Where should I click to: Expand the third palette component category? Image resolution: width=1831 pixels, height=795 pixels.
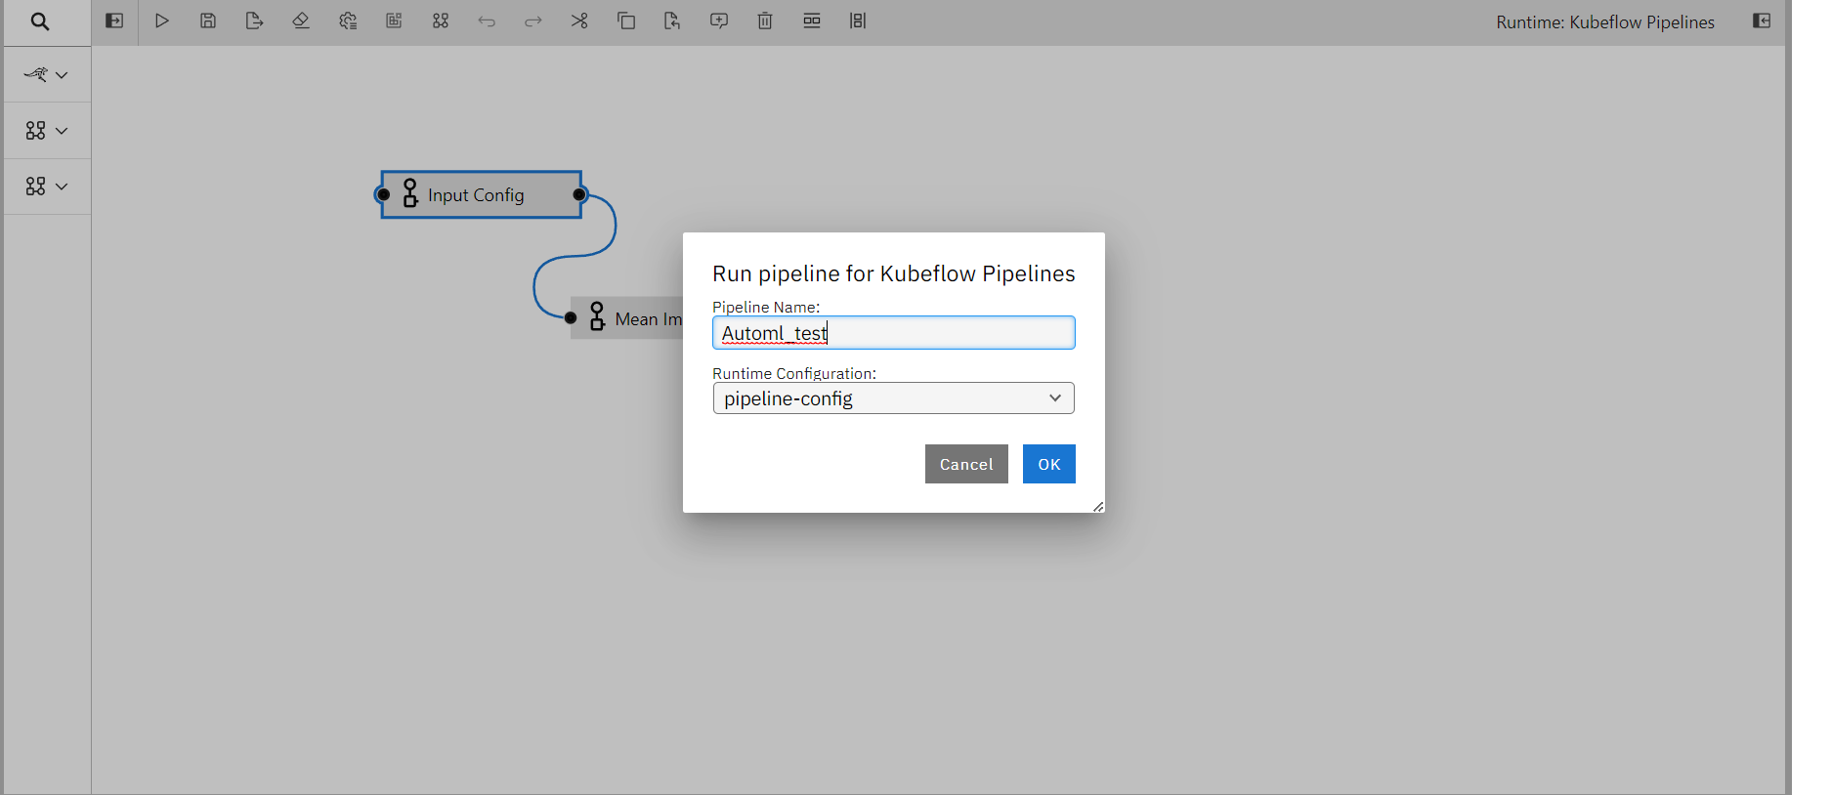47,186
